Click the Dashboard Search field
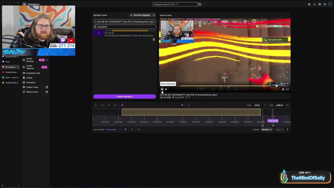 [175, 4]
